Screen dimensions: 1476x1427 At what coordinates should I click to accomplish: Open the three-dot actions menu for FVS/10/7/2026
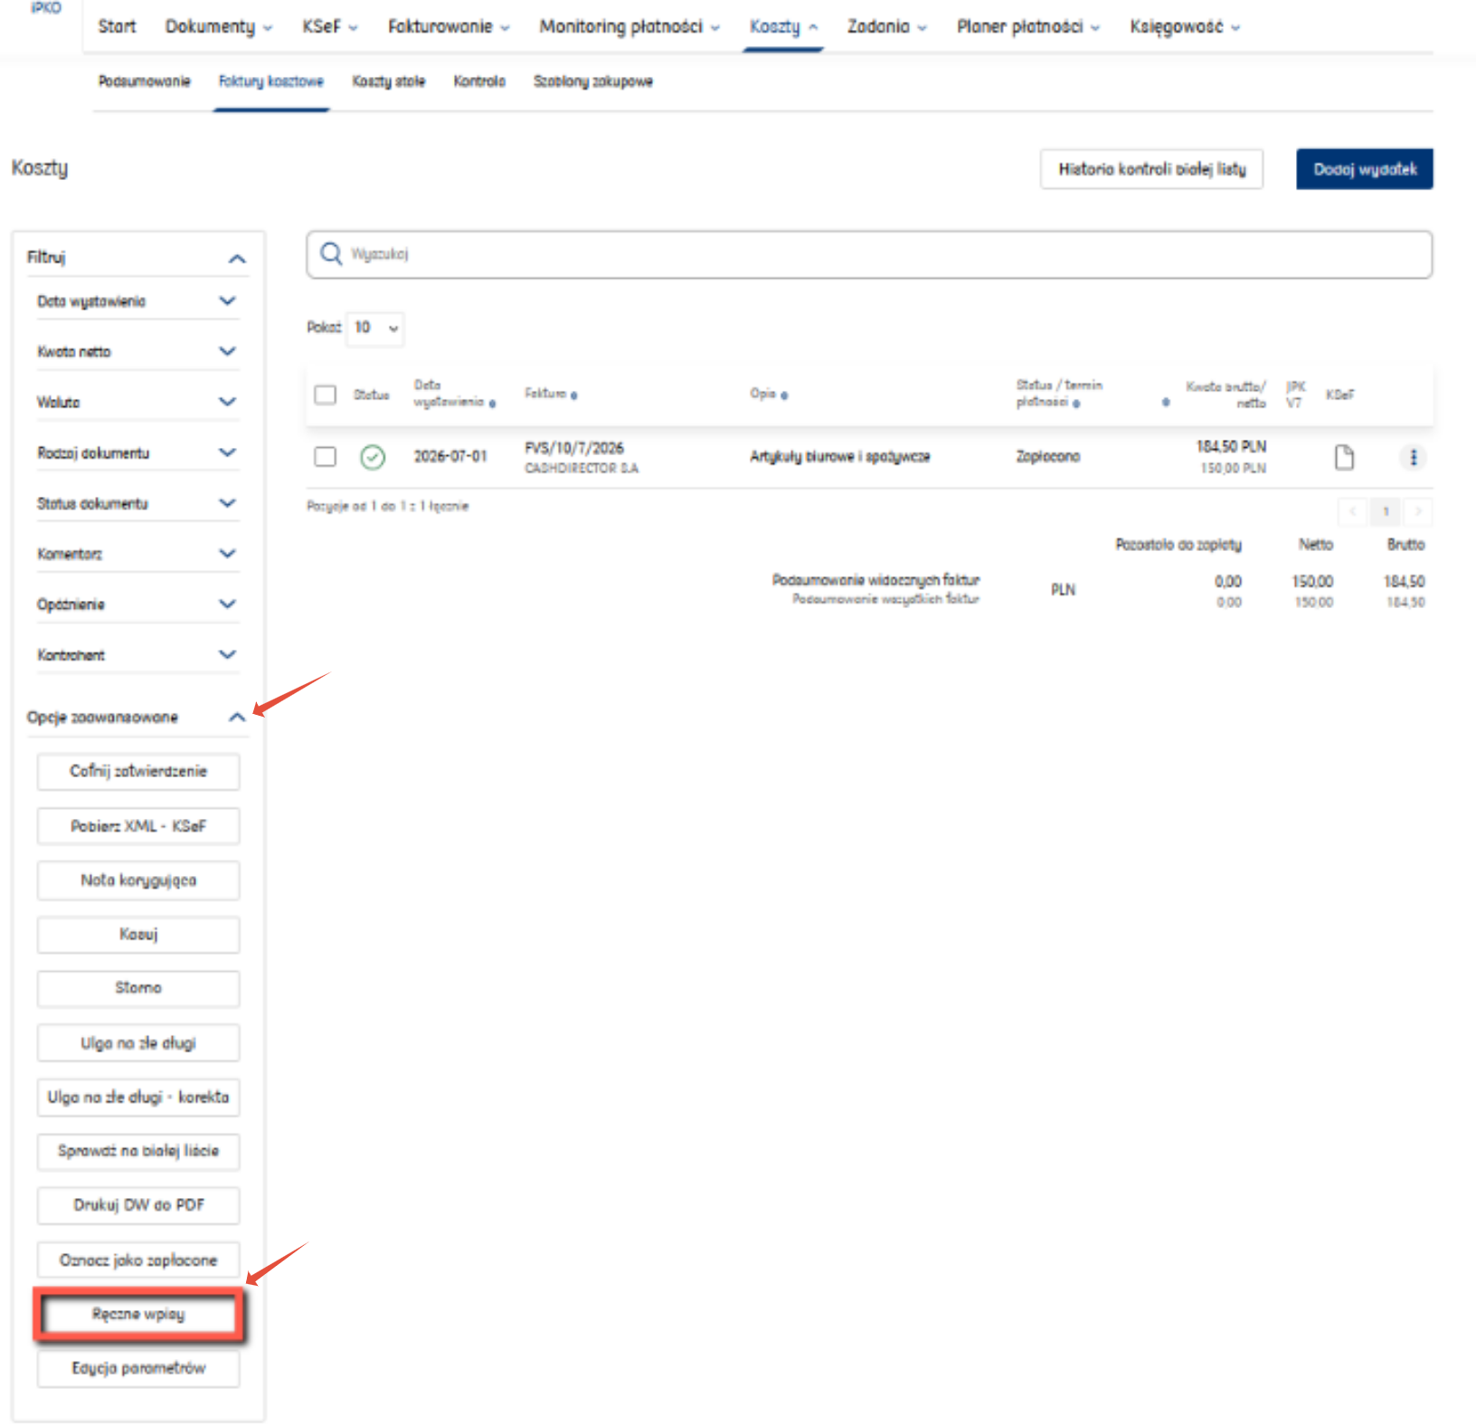(1413, 457)
